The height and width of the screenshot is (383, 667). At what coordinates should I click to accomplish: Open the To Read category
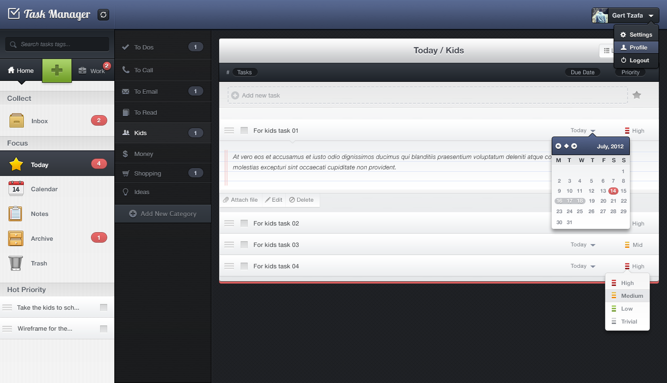(163, 112)
